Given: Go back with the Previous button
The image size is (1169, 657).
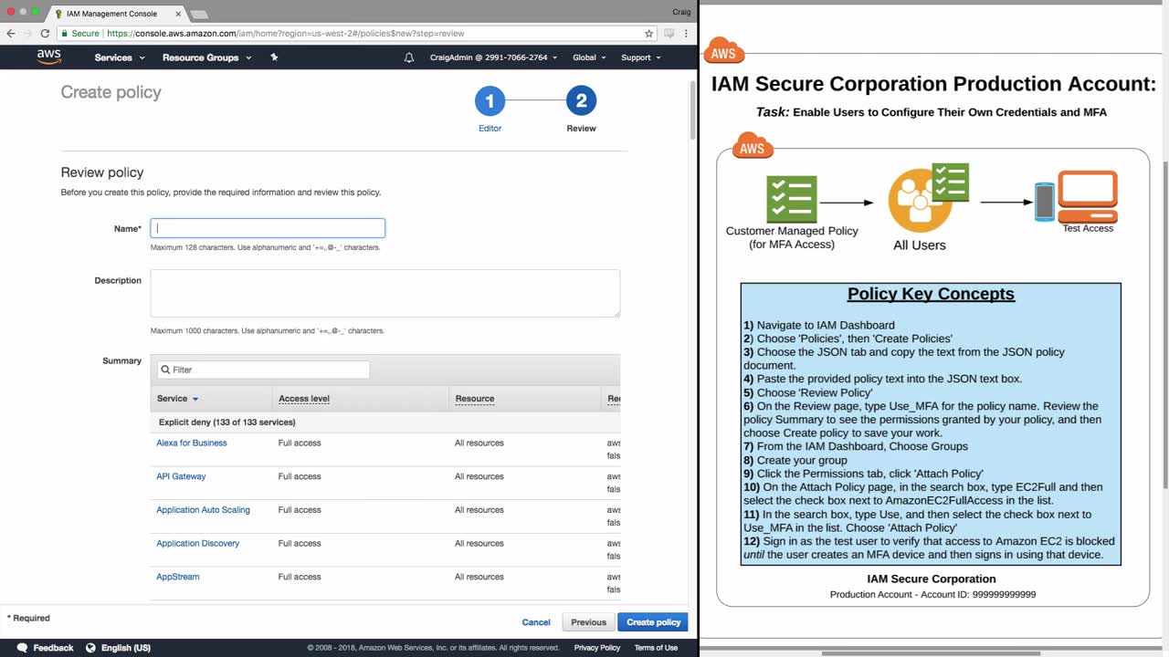Looking at the screenshot, I should [588, 622].
